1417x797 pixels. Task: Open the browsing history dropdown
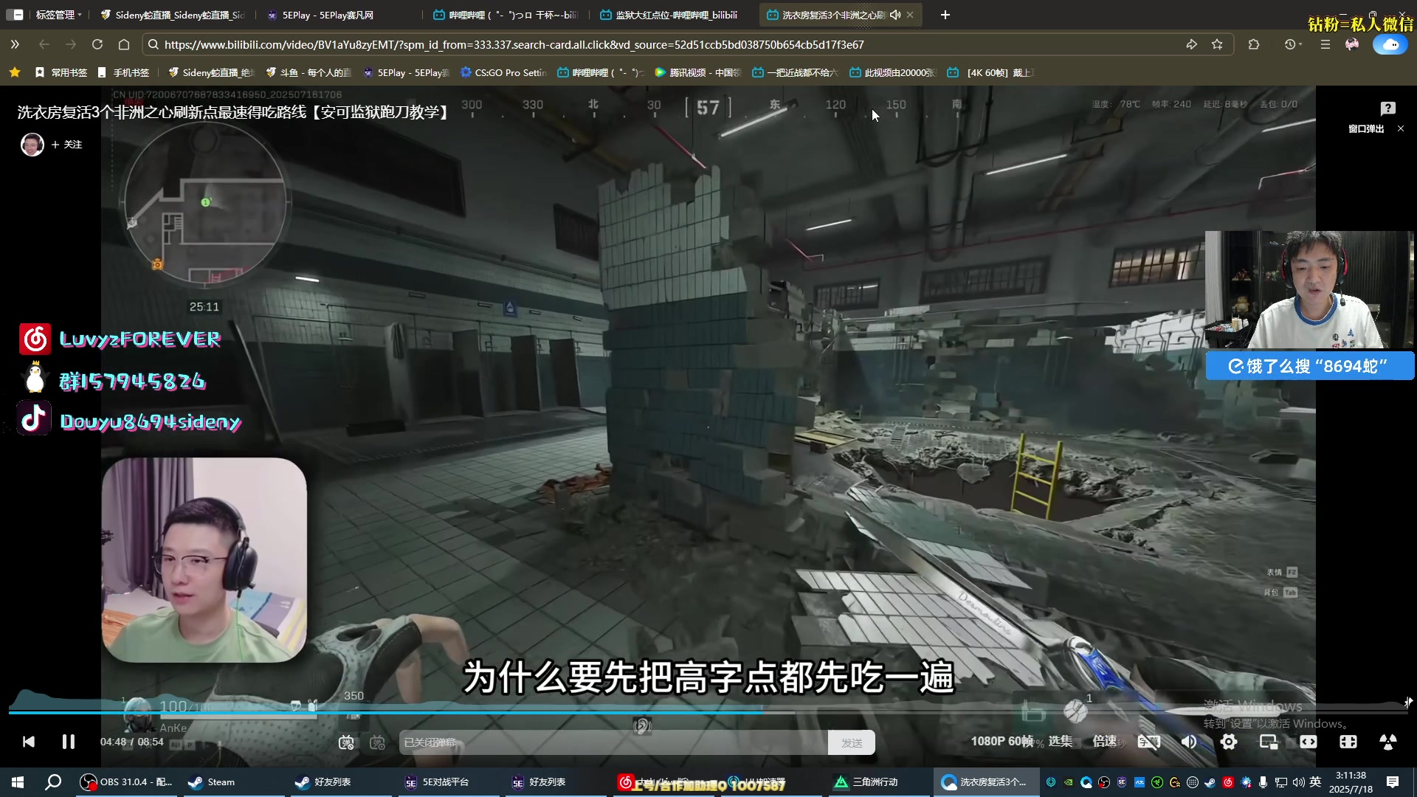[x=1293, y=44]
